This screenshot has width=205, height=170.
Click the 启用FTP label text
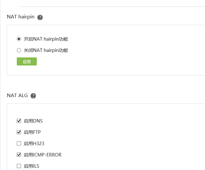(x=32, y=132)
